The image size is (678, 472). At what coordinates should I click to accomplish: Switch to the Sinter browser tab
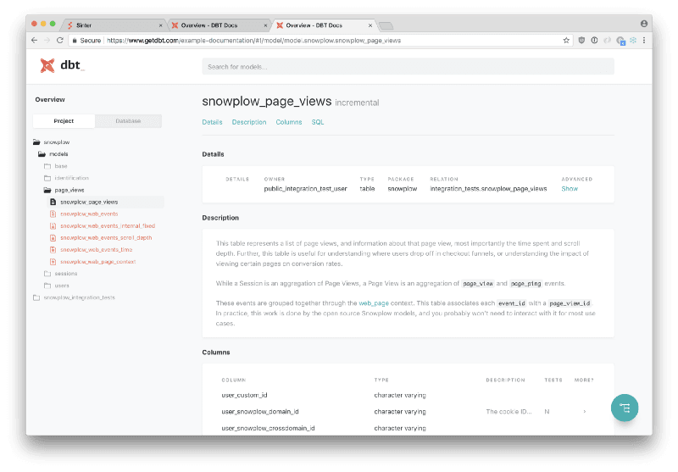pos(113,25)
